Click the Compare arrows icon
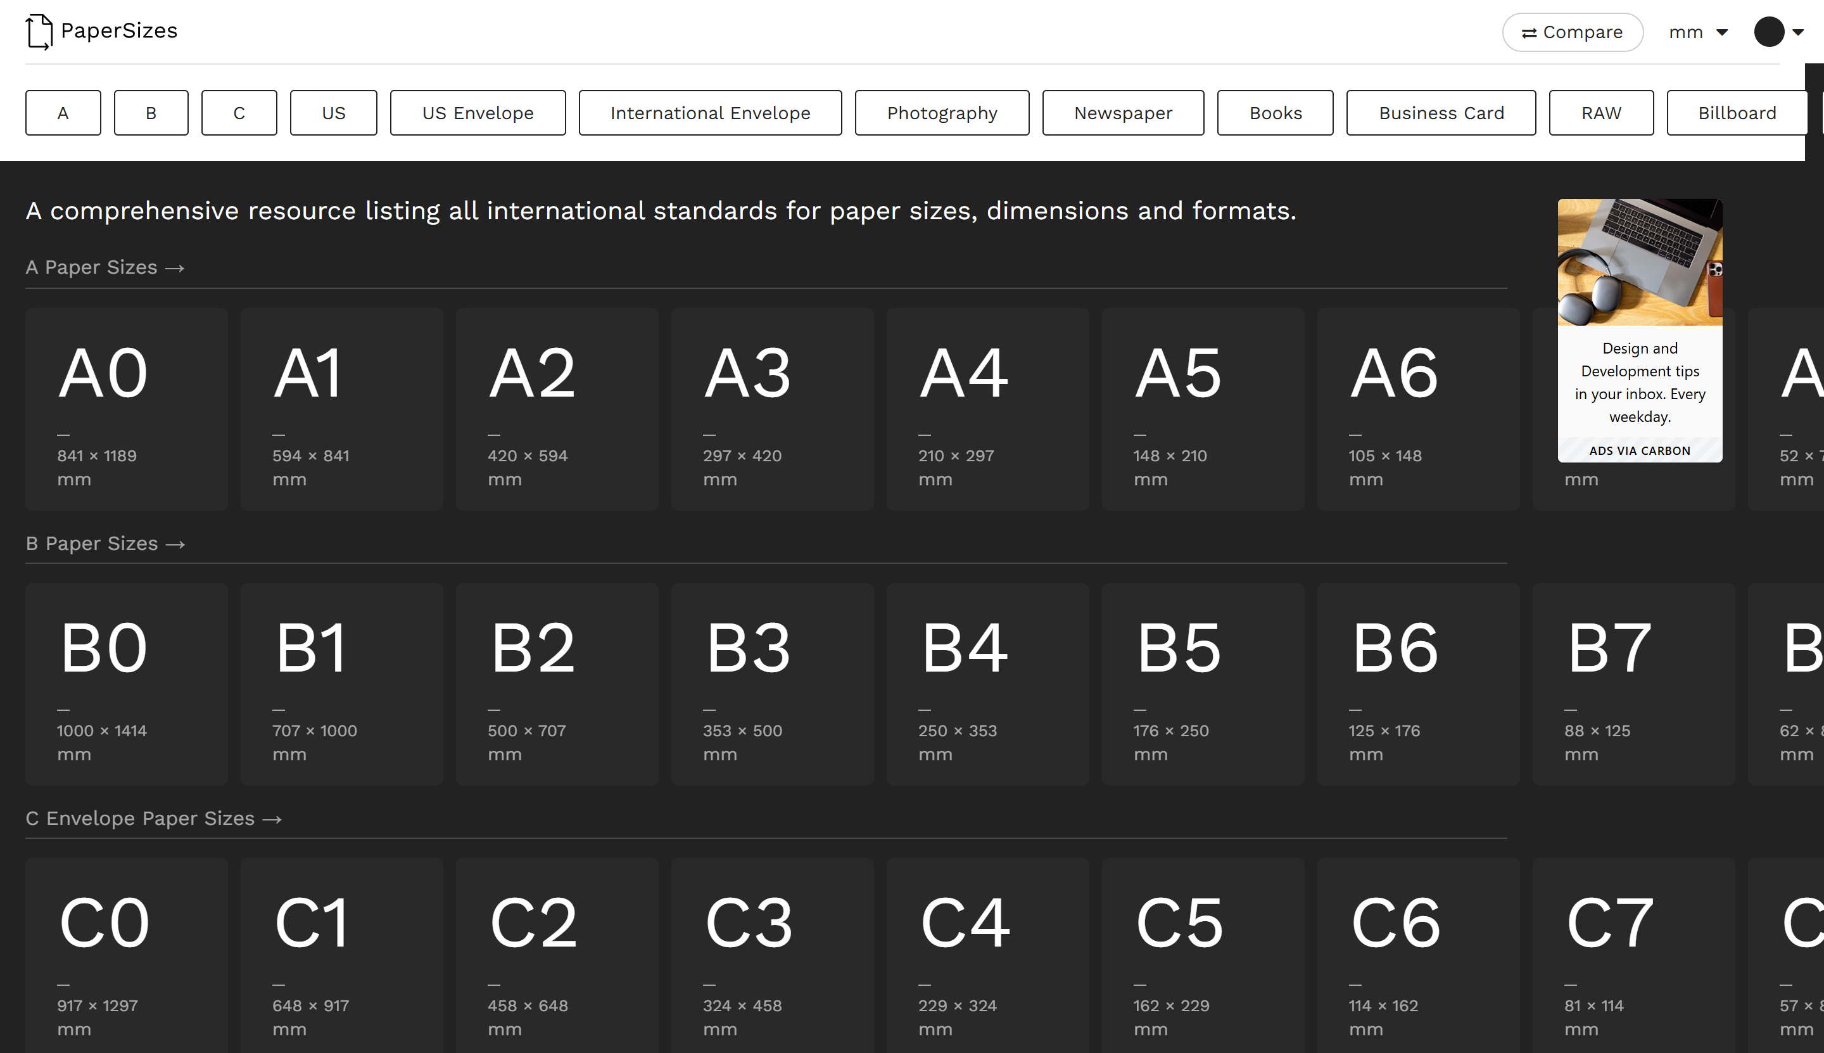 coord(1528,32)
